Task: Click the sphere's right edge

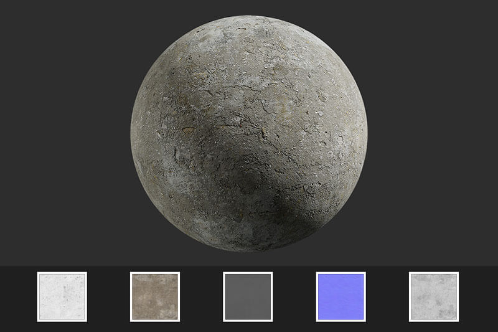Action: [x=364, y=134]
